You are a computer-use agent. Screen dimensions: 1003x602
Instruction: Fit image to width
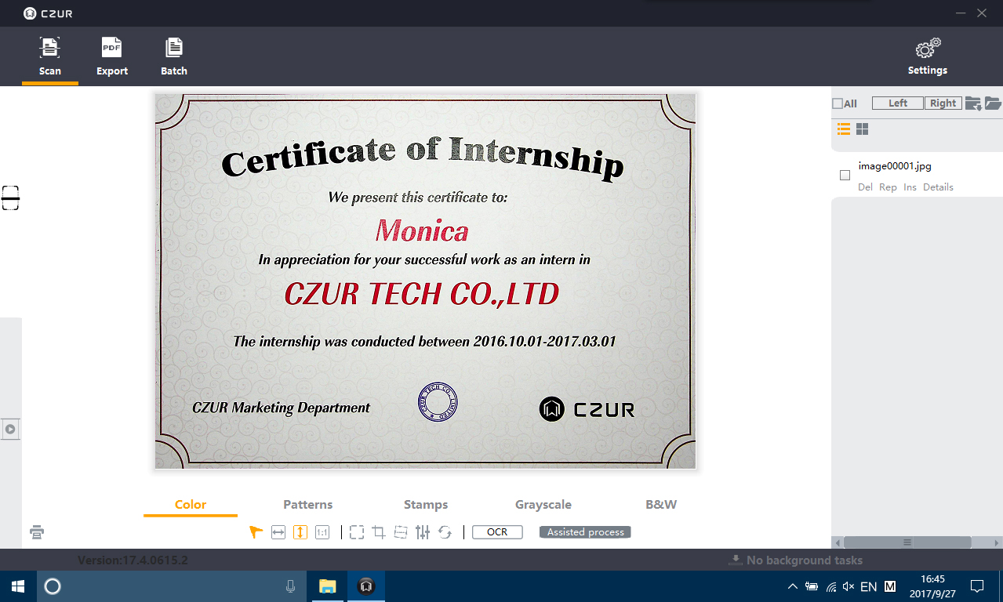pos(278,532)
